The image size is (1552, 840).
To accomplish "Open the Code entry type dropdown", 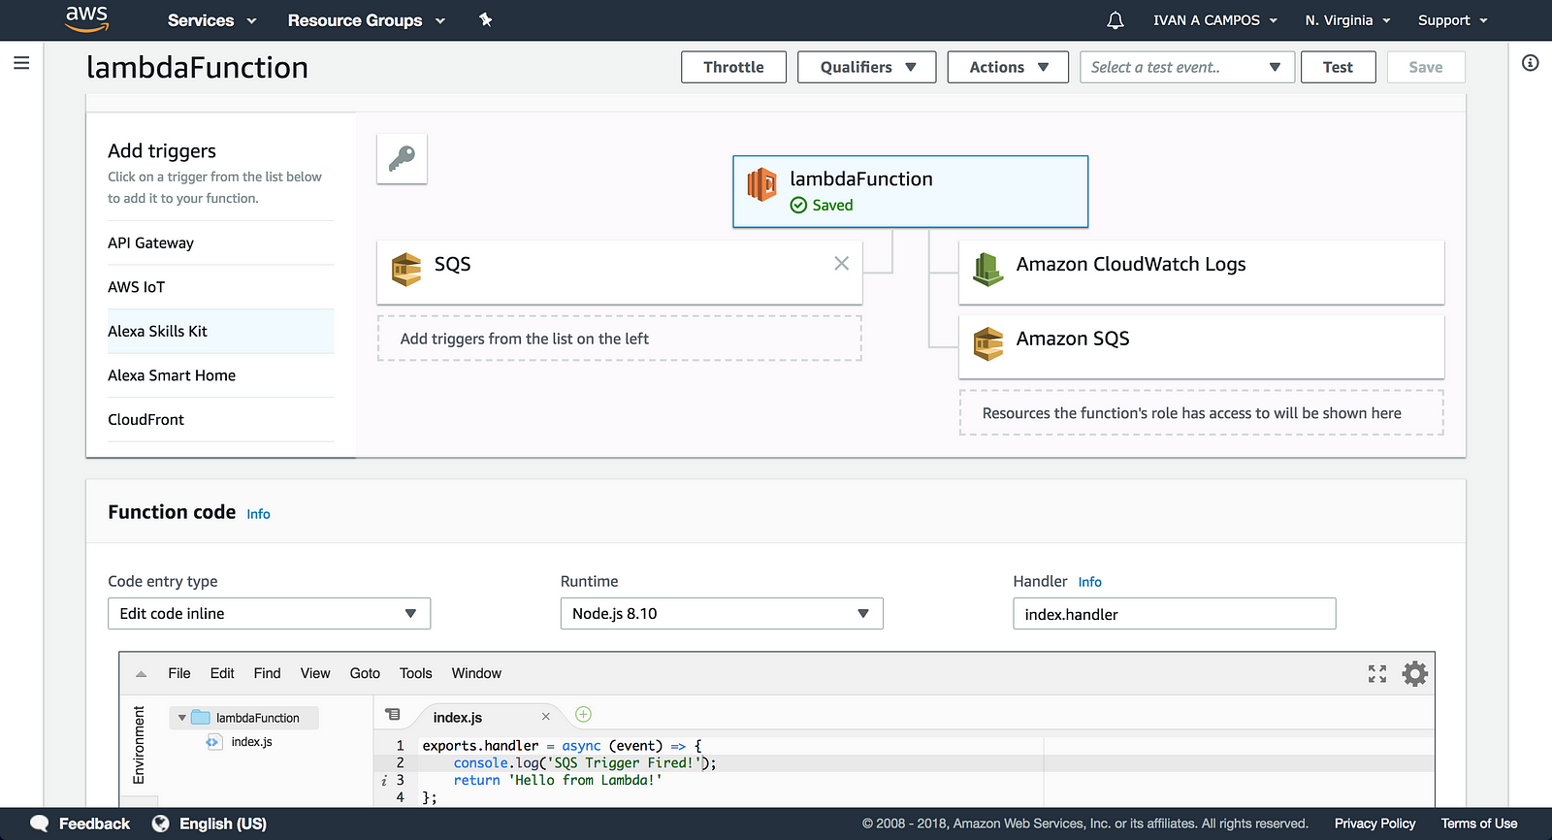I will pos(269,613).
